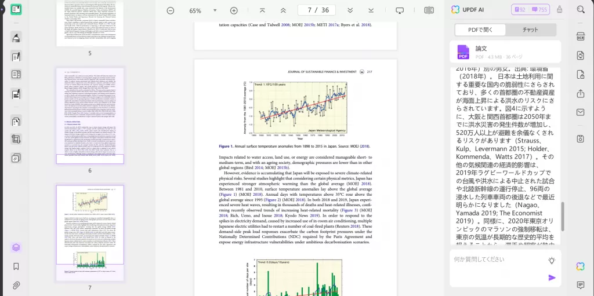Open the '2015b' citation link at top
This screenshot has height=296, width=594.
pyautogui.click(x=310, y=25)
